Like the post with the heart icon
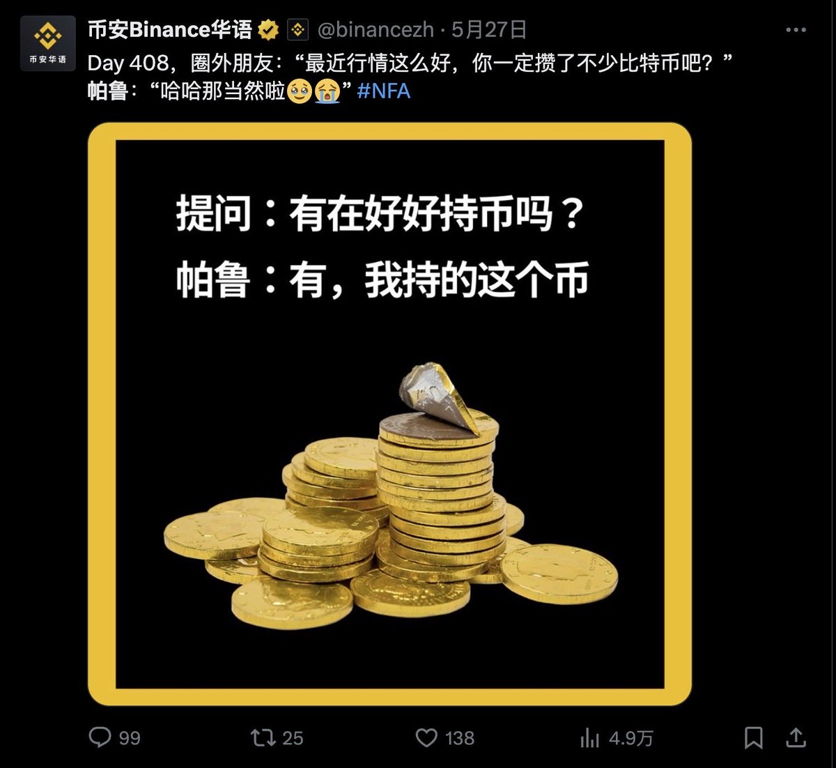This screenshot has width=836, height=768. (426, 737)
